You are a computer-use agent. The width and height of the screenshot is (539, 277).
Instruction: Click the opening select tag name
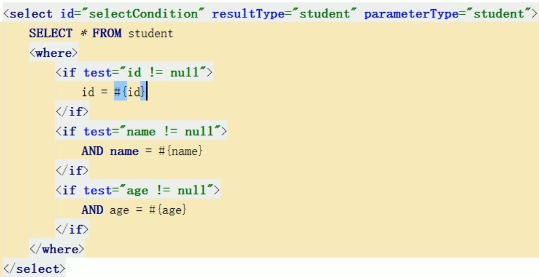pos(32,14)
